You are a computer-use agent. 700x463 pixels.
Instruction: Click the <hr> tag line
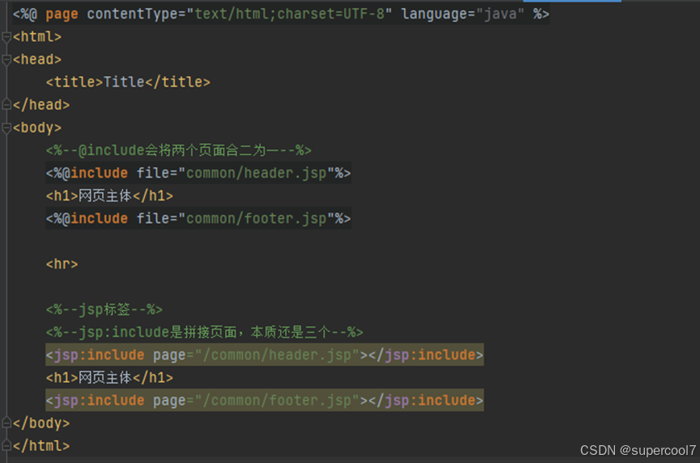coord(62,263)
